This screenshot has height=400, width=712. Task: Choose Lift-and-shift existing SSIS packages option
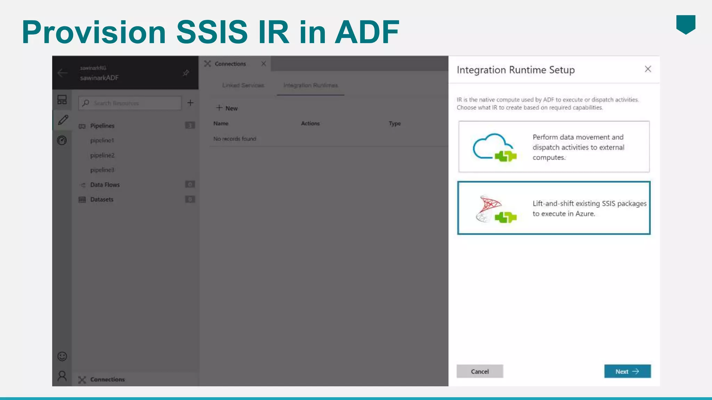[554, 208]
